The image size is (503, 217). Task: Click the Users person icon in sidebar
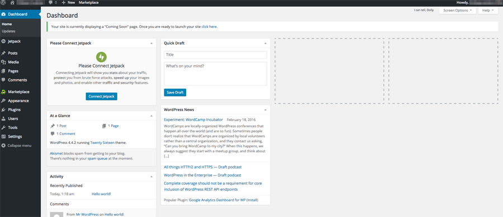click(3, 119)
